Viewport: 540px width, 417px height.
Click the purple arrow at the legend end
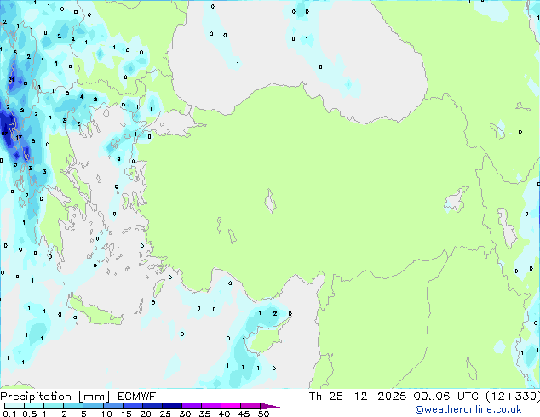point(270,406)
